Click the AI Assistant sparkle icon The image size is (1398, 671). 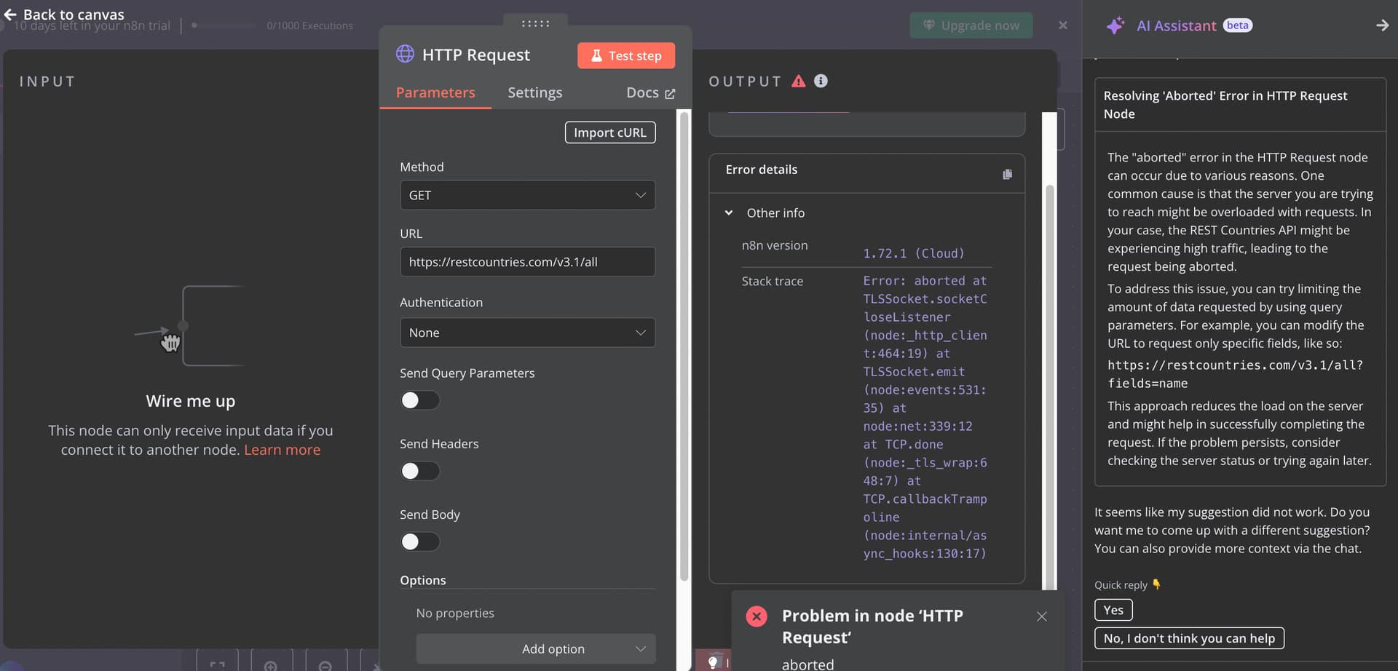point(1115,25)
